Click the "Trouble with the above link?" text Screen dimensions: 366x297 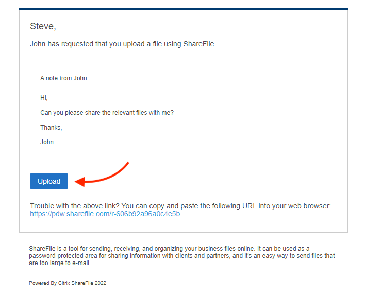pos(75,206)
